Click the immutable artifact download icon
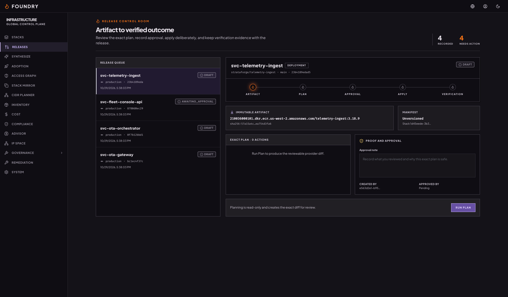Viewport: 508px width, 297px height. [x=232, y=112]
